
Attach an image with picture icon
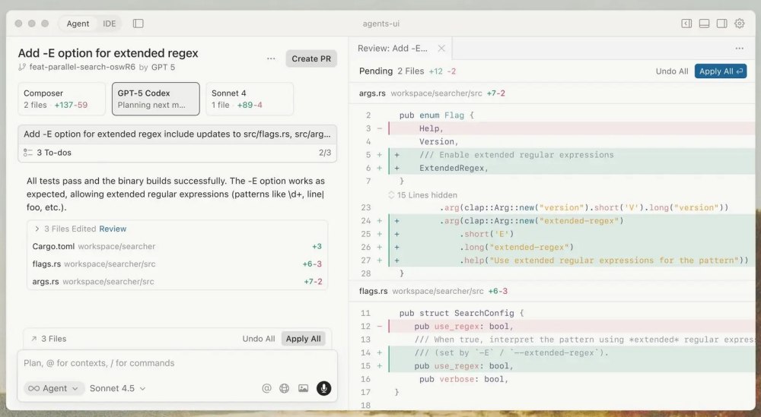304,388
